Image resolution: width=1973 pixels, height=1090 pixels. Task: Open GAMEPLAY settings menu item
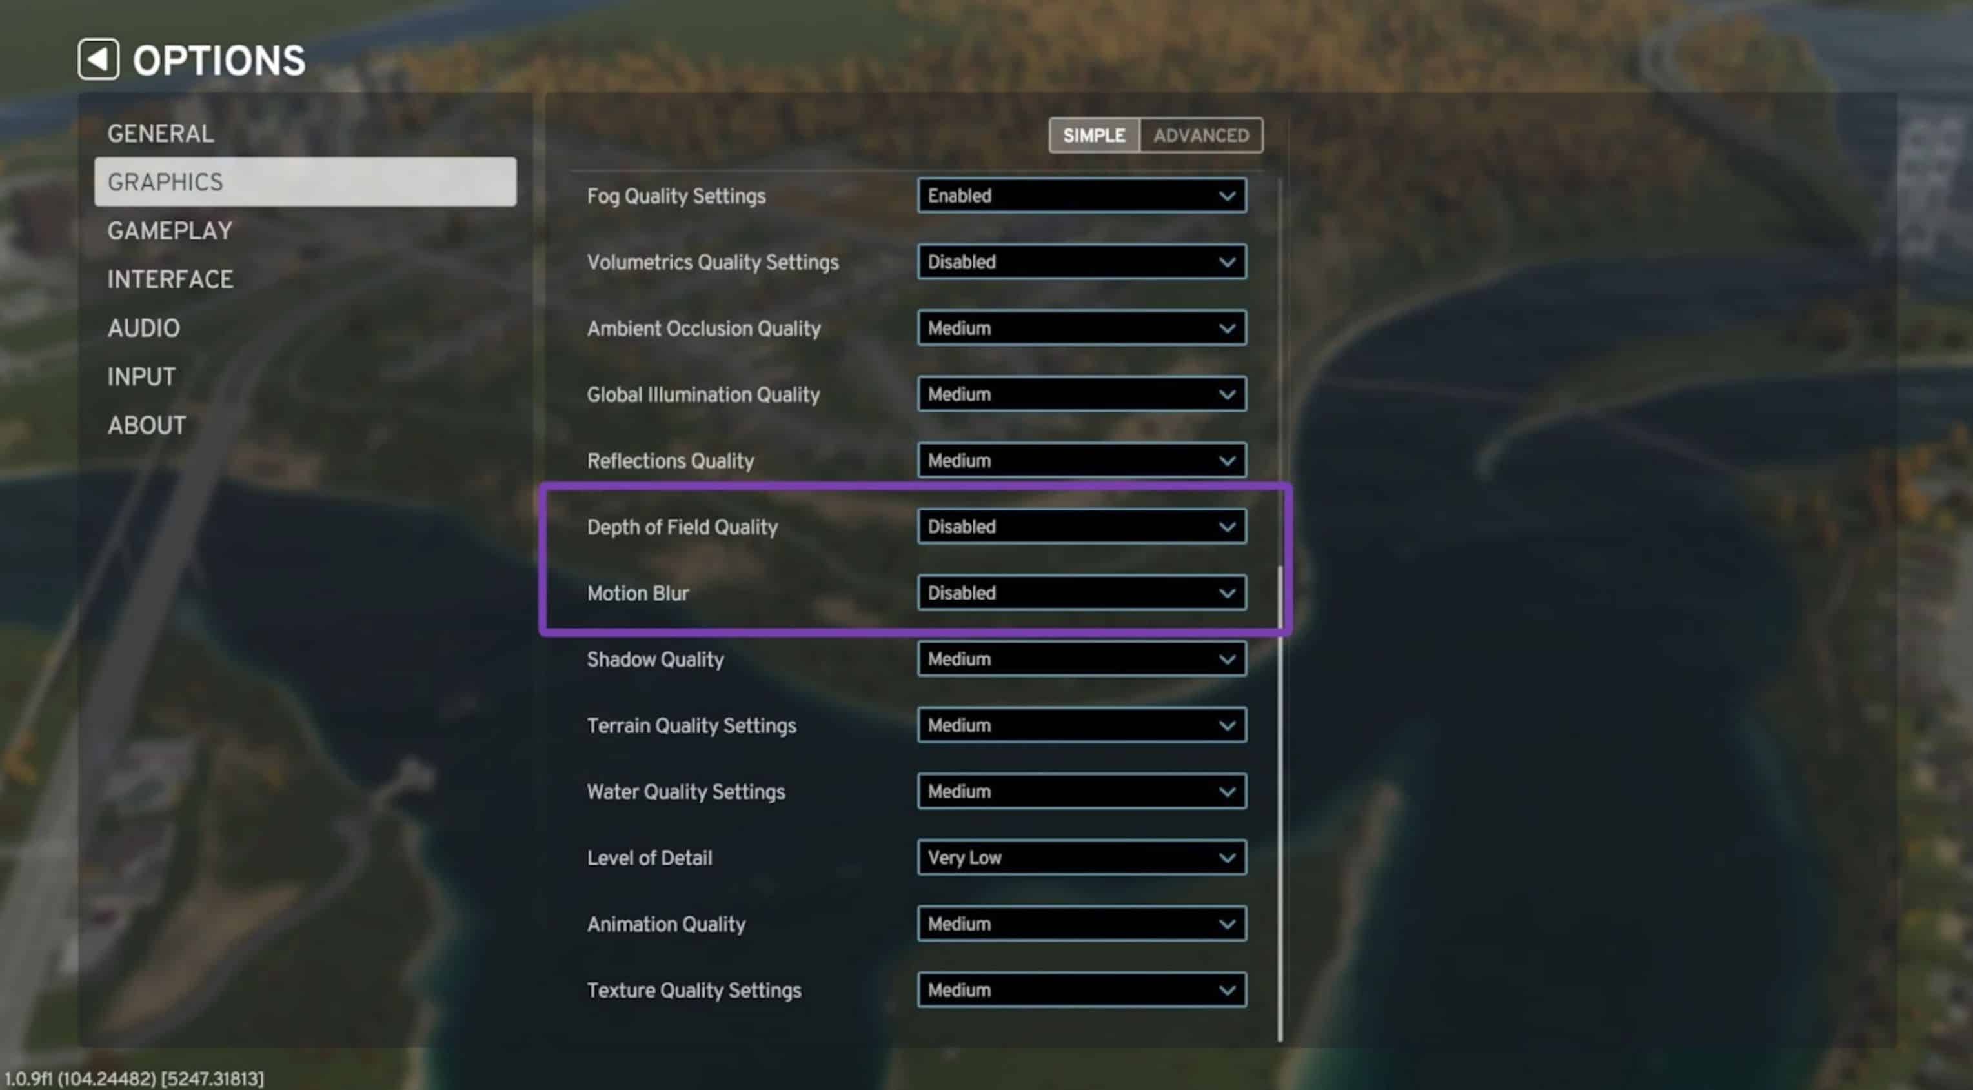tap(170, 231)
